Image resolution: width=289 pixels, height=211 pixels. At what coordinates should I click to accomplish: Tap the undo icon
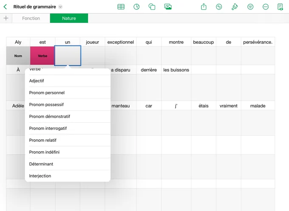(x=219, y=7)
